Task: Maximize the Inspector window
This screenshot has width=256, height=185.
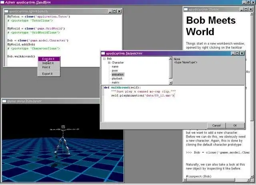Action: pyautogui.click(x=237, y=53)
